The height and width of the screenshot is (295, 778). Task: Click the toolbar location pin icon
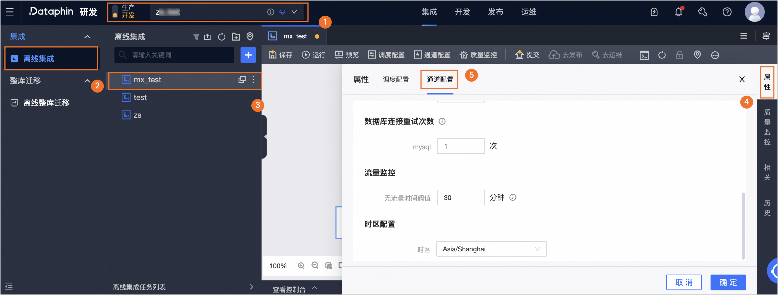[x=697, y=55]
